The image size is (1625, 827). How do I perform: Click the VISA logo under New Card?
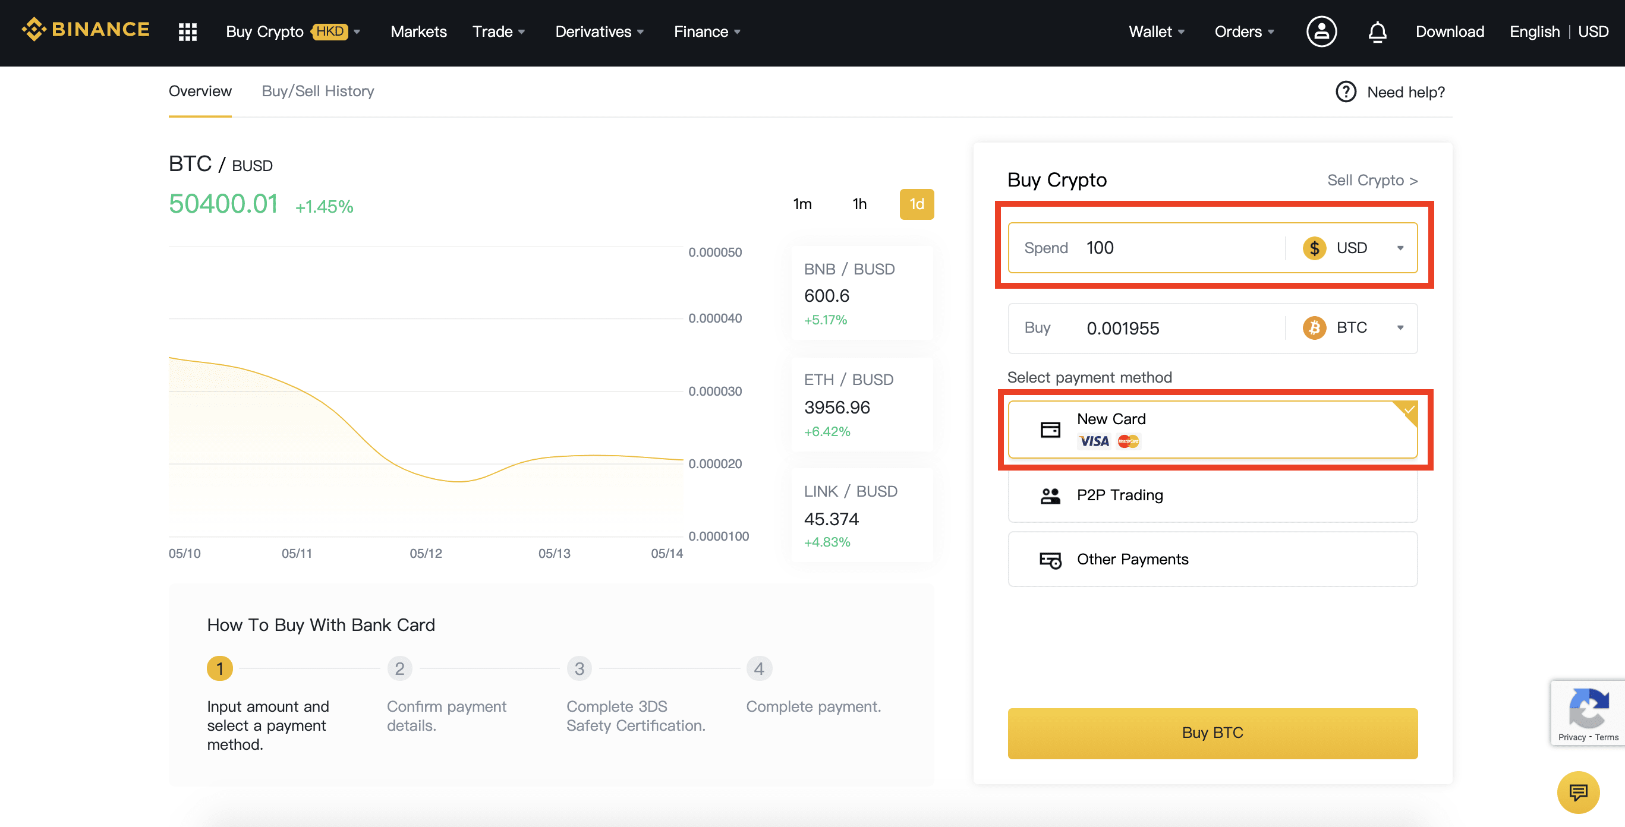1093,441
